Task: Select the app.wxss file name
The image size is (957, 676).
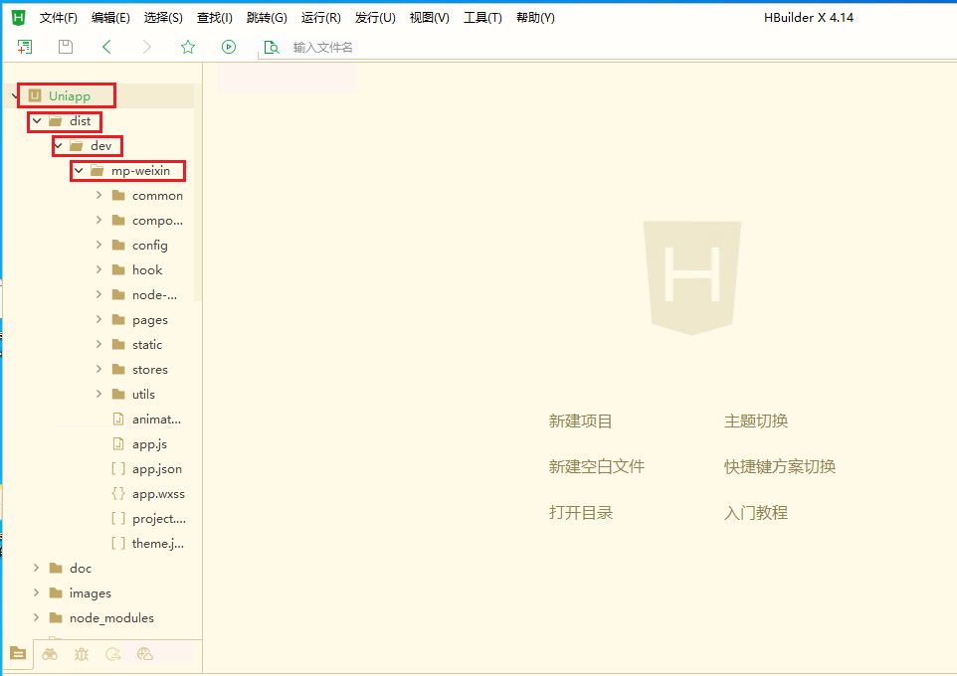Action: click(158, 493)
